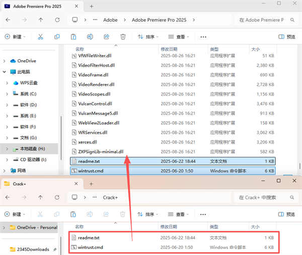Select 2345Downloads folder in the Crack+ sidebar
Image resolution: width=302 pixels, height=255 pixels.
29,249
